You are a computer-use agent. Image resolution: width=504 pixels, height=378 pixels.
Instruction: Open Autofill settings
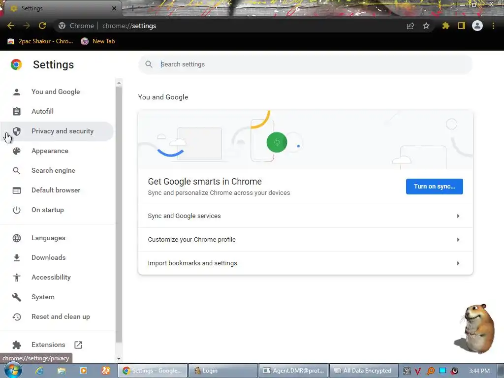pos(57,111)
